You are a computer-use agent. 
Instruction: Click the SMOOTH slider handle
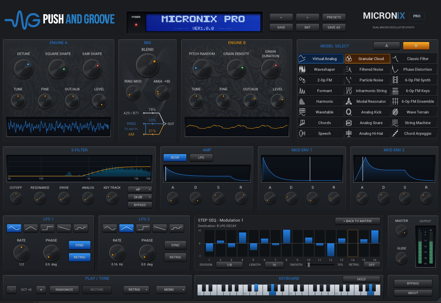[x=309, y=265]
